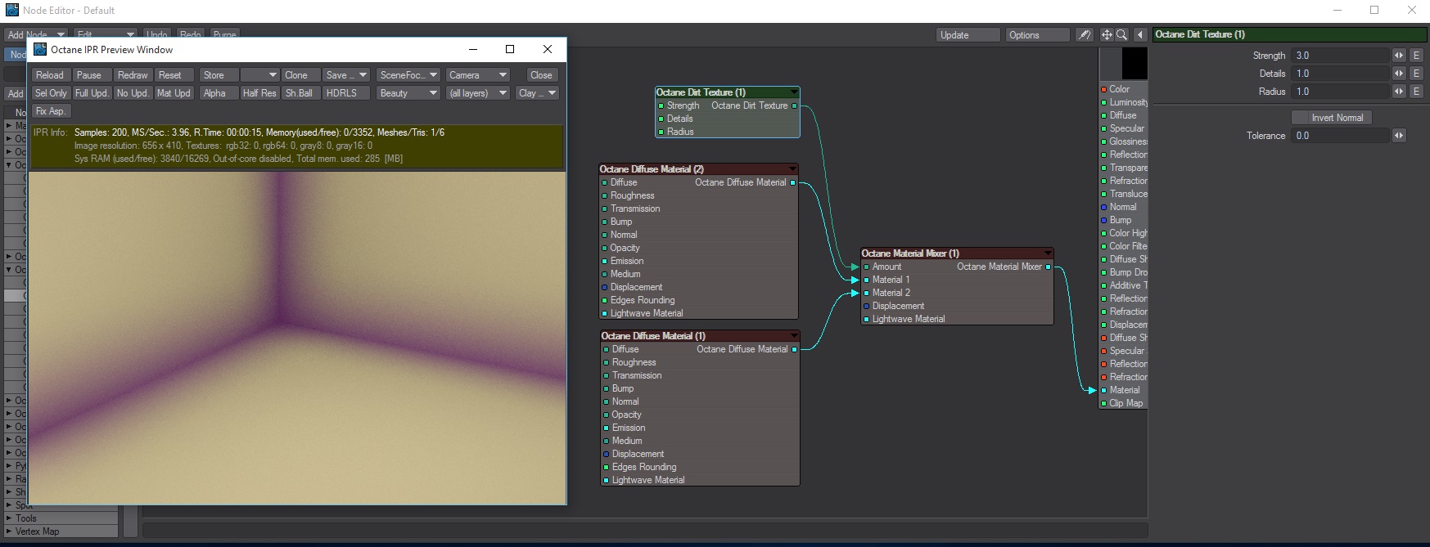Open the Beauty pass dropdown

[x=408, y=93]
